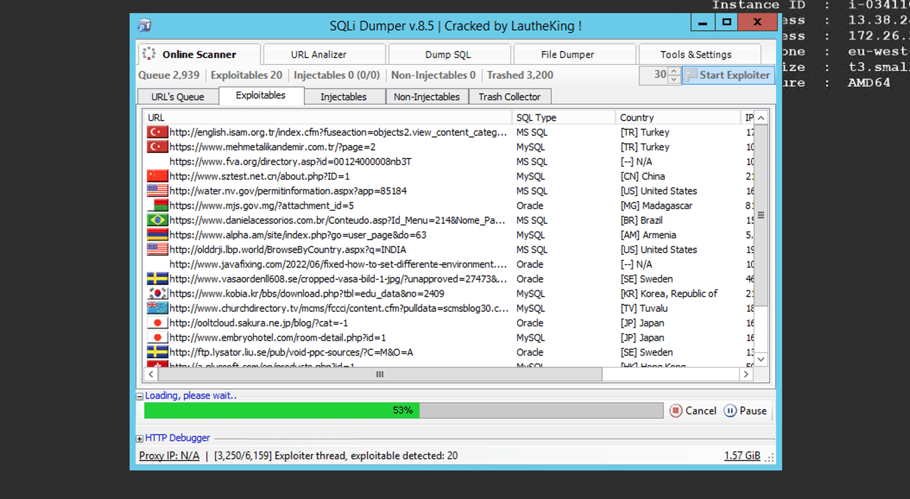Collapse the 'Loading, please wait' section
Viewport: 910px width, 499px height.
pos(140,396)
